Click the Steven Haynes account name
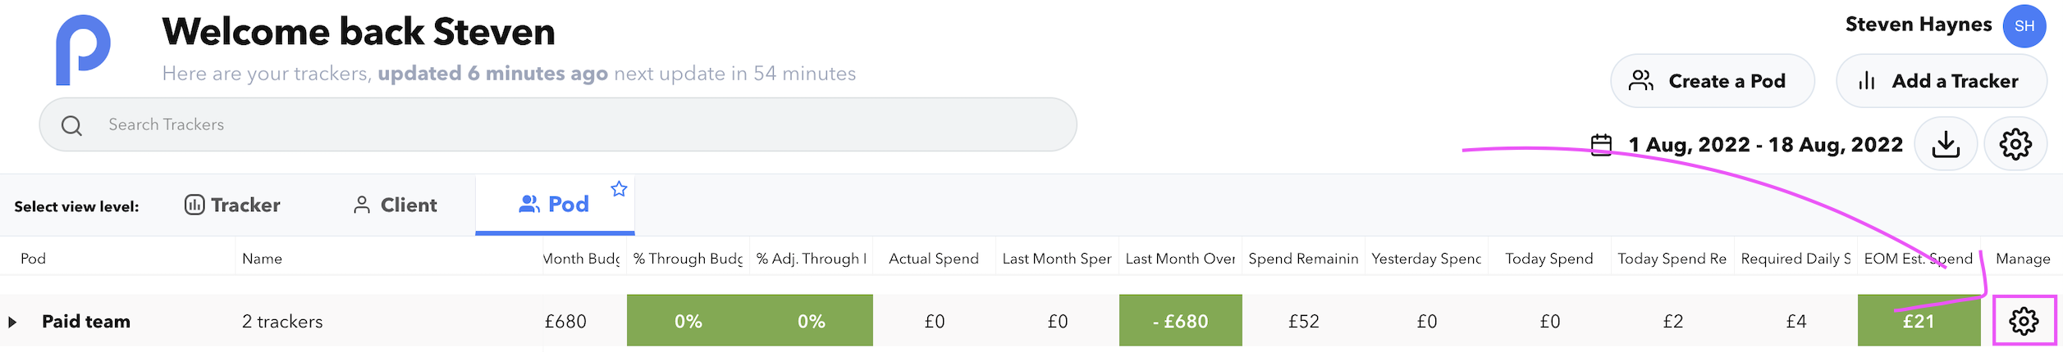The width and height of the screenshot is (2063, 352). [1918, 25]
